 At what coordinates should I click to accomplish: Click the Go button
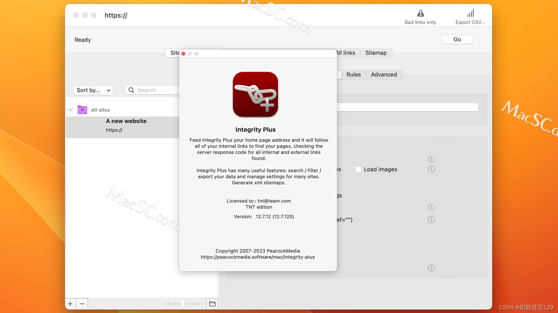[x=457, y=39]
